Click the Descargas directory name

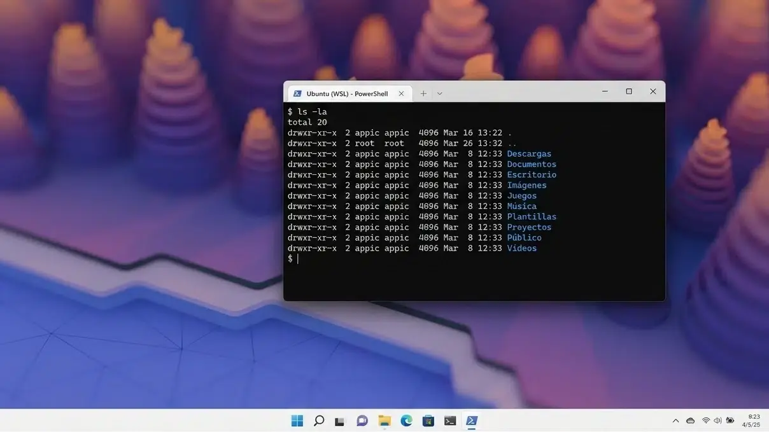[x=529, y=154]
